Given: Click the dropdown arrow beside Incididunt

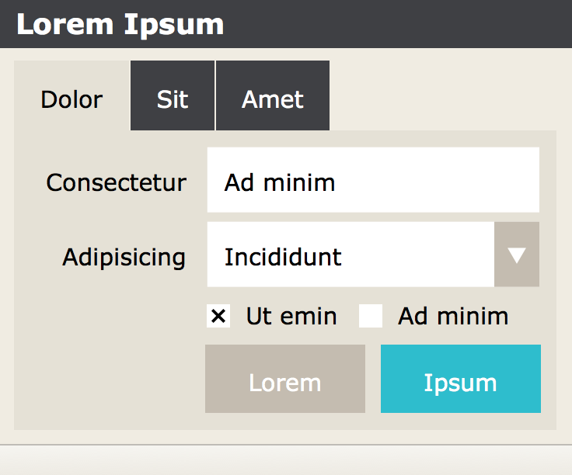Looking at the screenshot, I should point(517,255).
